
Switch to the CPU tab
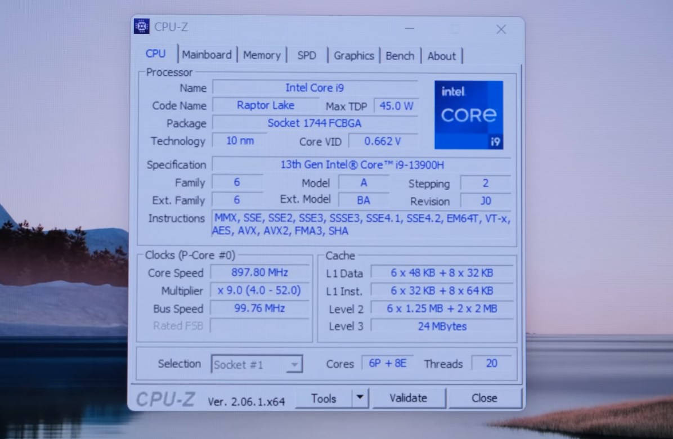coord(155,53)
